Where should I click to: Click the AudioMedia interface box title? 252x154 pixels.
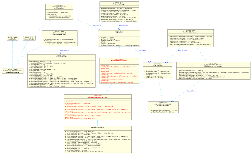tap(12, 39)
